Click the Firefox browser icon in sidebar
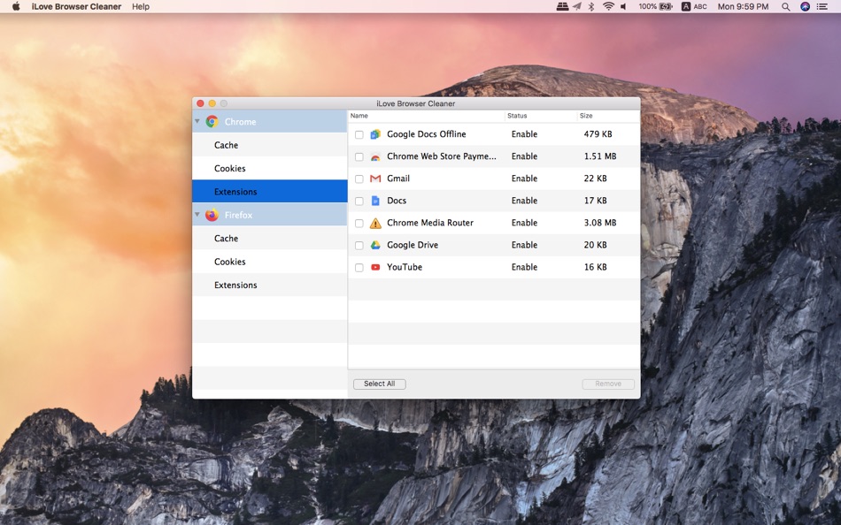The width and height of the screenshot is (841, 525). 212,215
